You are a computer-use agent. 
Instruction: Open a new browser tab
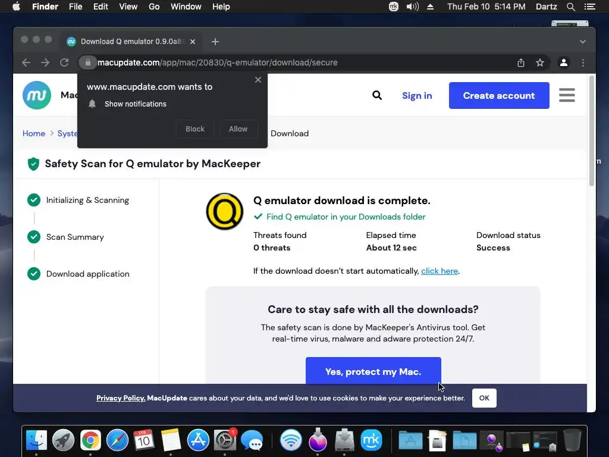coord(215,42)
